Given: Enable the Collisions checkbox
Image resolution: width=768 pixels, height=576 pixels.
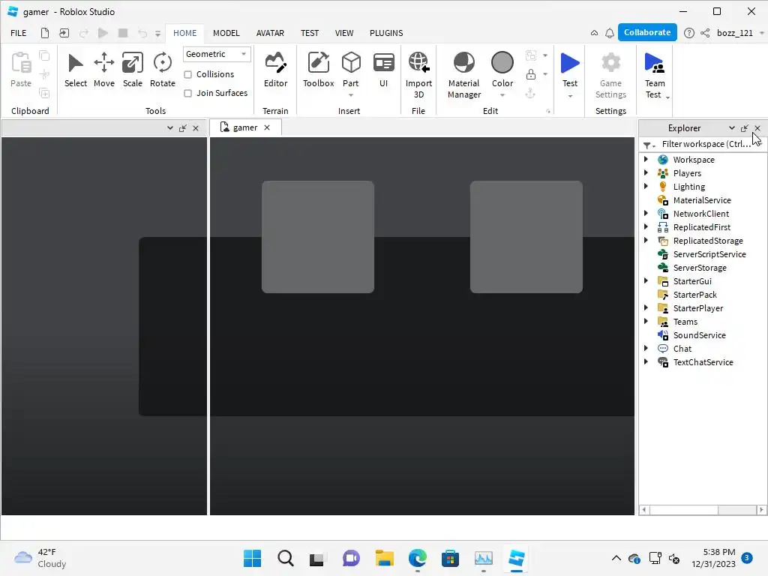Looking at the screenshot, I should [187, 74].
